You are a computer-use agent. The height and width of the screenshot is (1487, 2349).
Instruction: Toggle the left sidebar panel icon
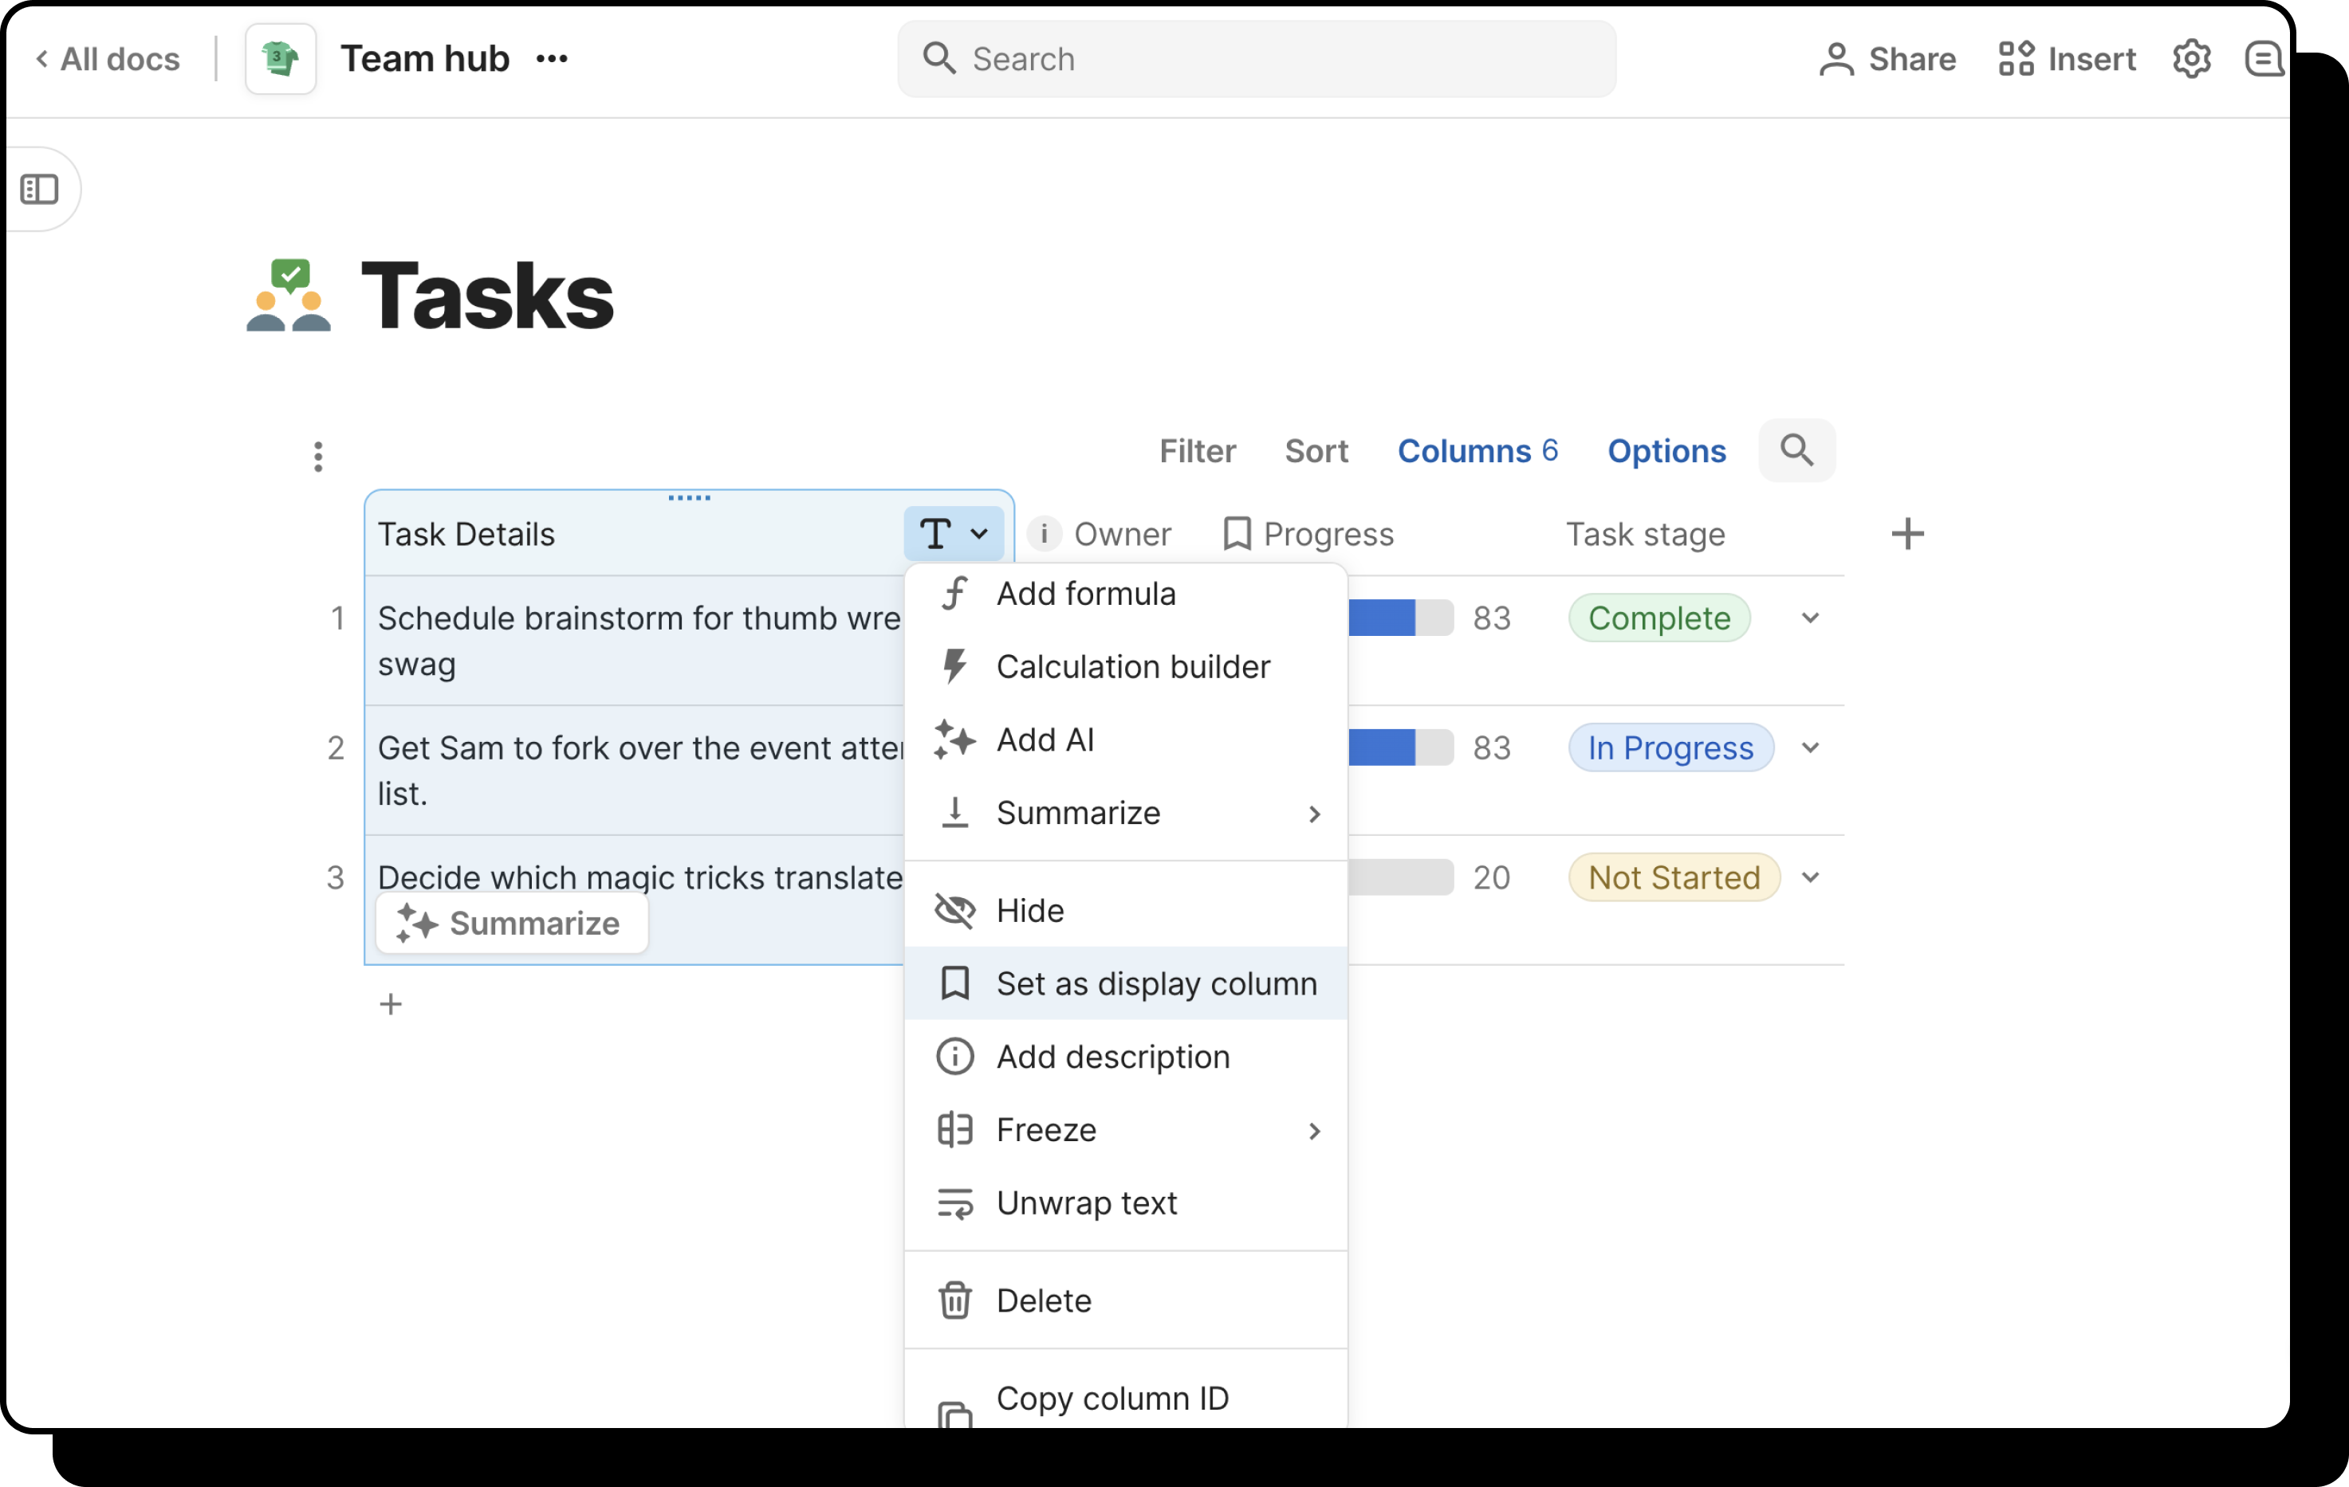39,189
